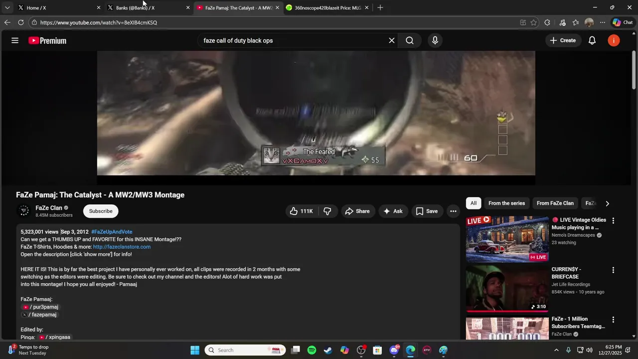The height and width of the screenshot is (359, 638).
Task: Open tab search dropdown arrow
Action: 7,7
